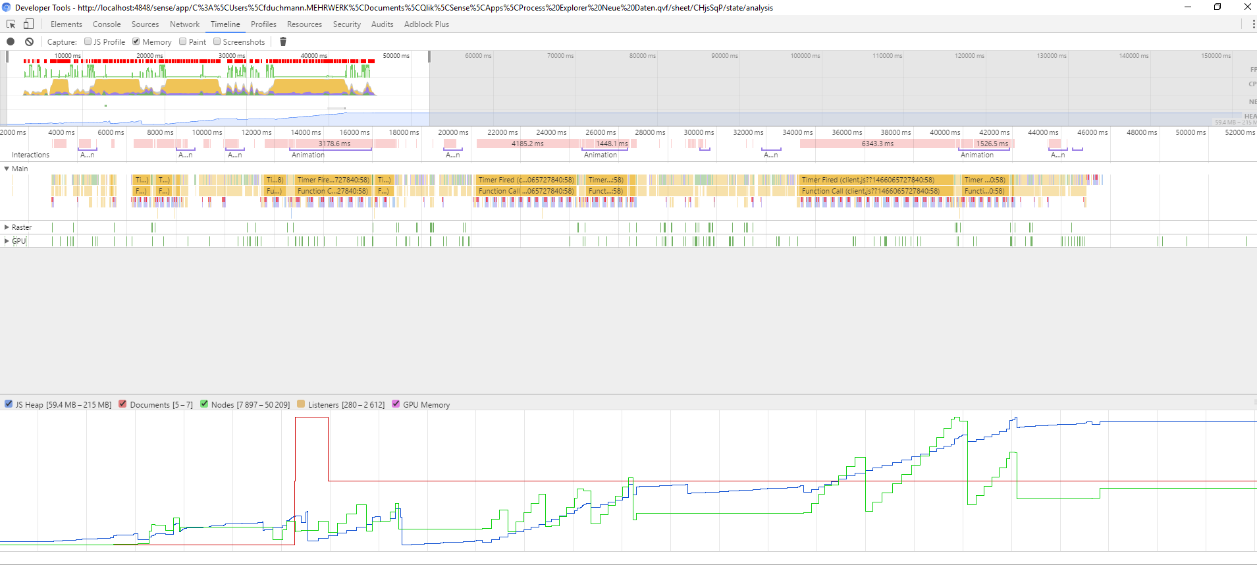The width and height of the screenshot is (1257, 565).
Task: Click the 3178.6 ms frame bar
Action: coord(334,144)
